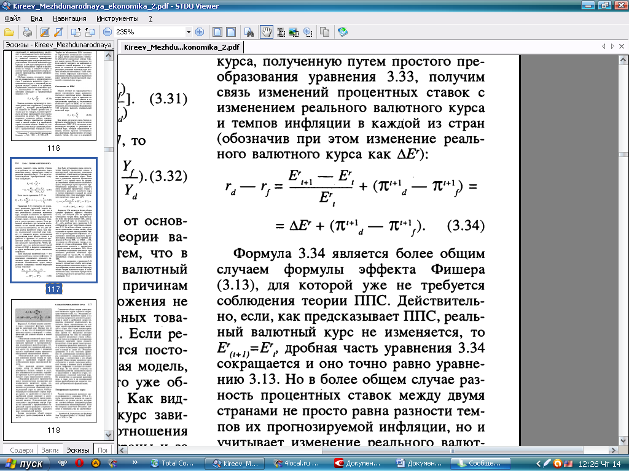Switch to the Эскизы thumbnails tab
This screenshot has width=629, height=471.
78,450
